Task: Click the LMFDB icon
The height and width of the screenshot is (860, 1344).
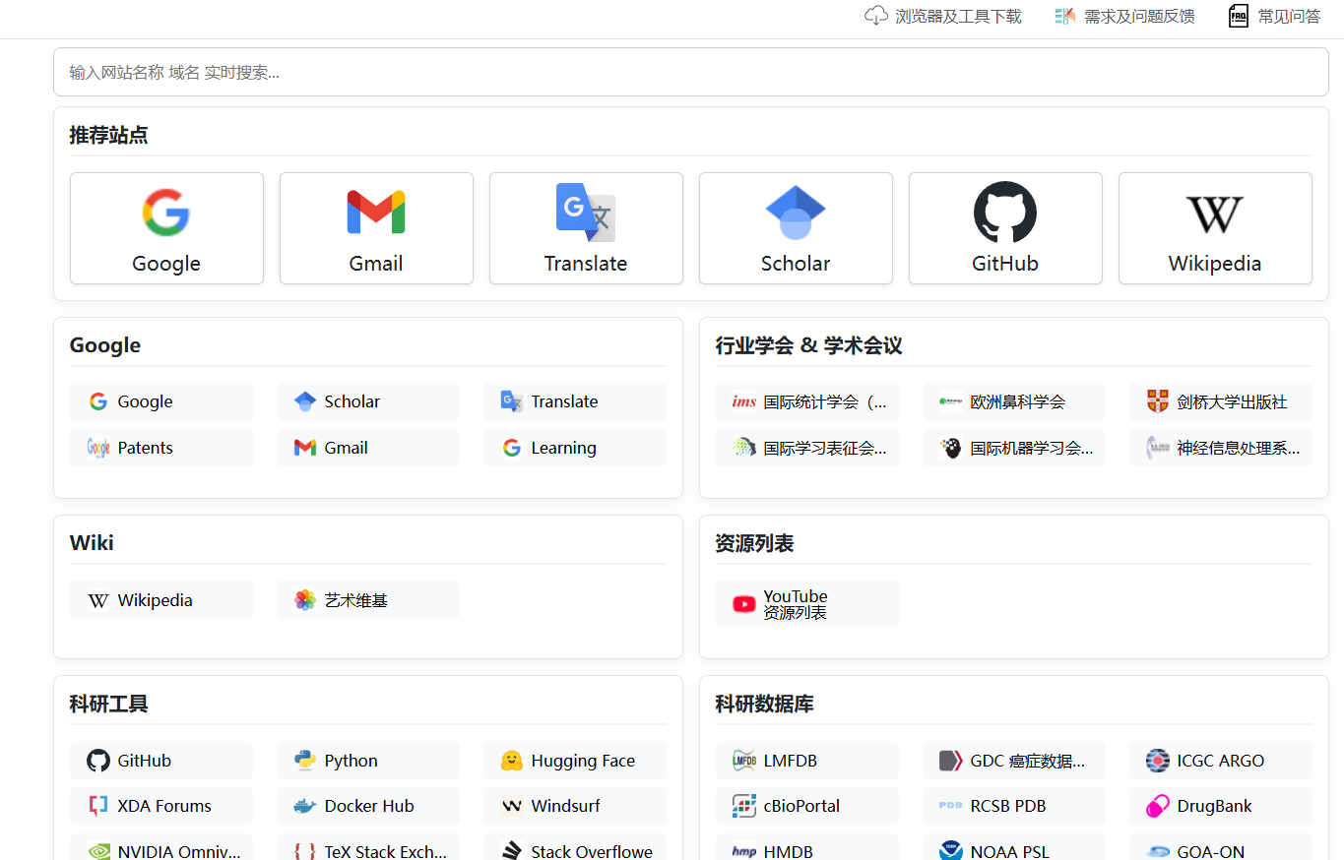Action: [x=744, y=761]
